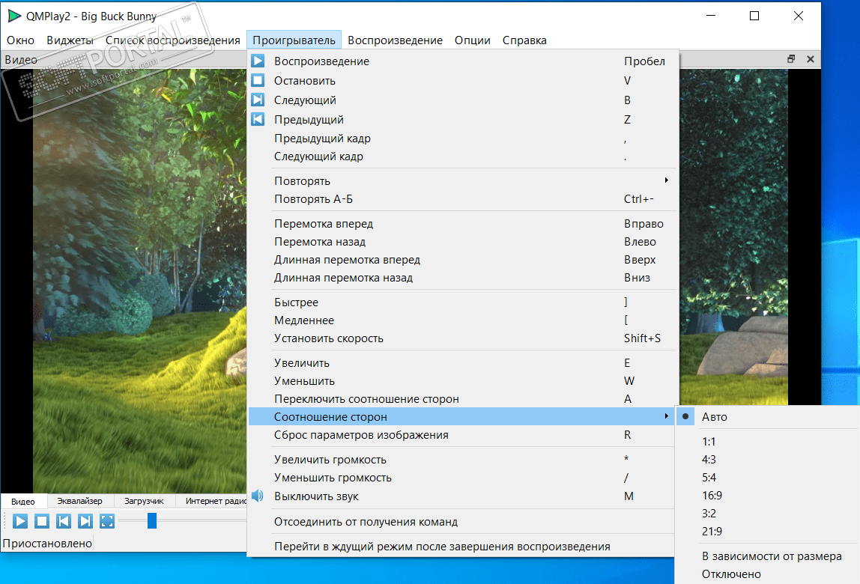Choose Воспроизведение menu entry with Пробел shortcut
Image resolution: width=860 pixels, height=584 pixels.
[461, 61]
